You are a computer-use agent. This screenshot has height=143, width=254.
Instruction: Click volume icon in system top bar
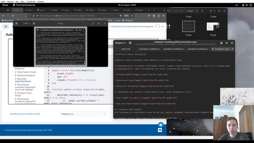[247, 5]
